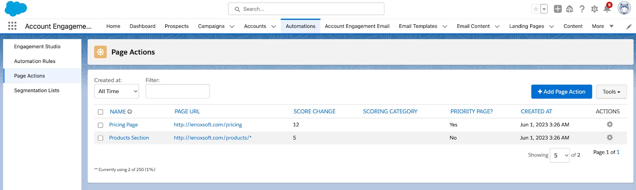636x190 pixels.
Task: Open the App Launcher grid icon
Action: 12,26
